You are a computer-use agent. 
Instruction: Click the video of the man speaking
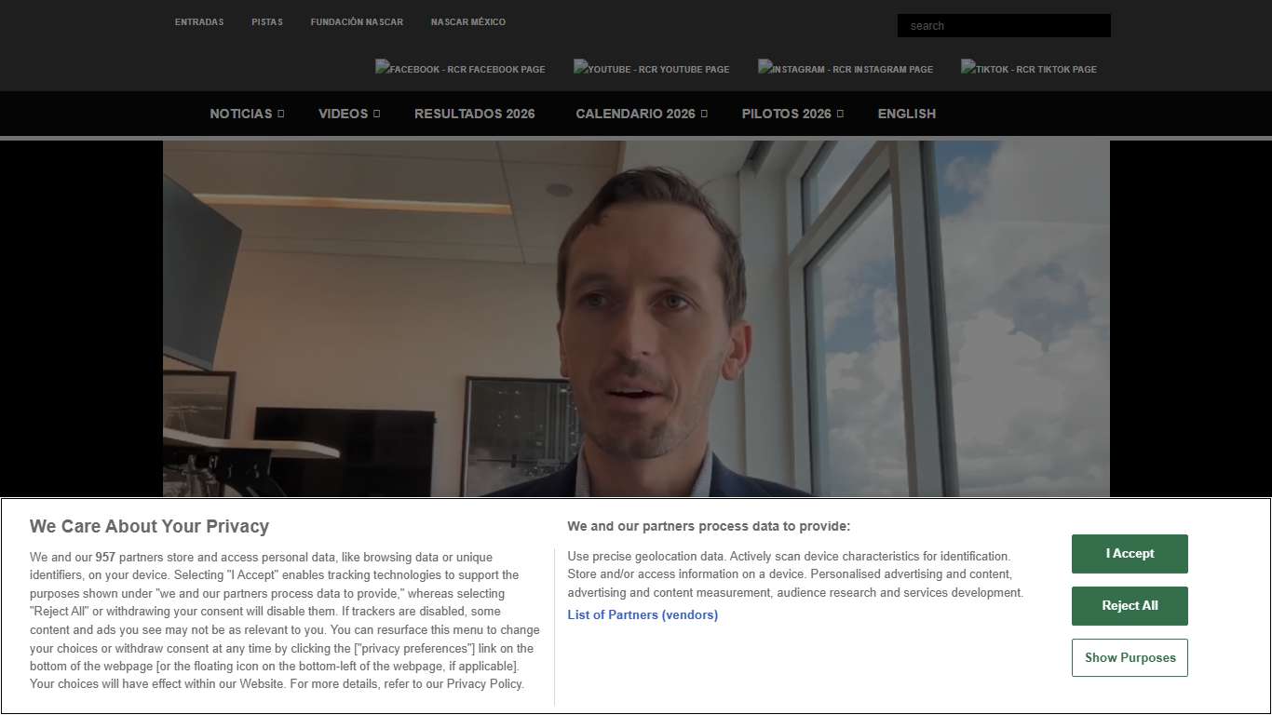click(x=636, y=318)
